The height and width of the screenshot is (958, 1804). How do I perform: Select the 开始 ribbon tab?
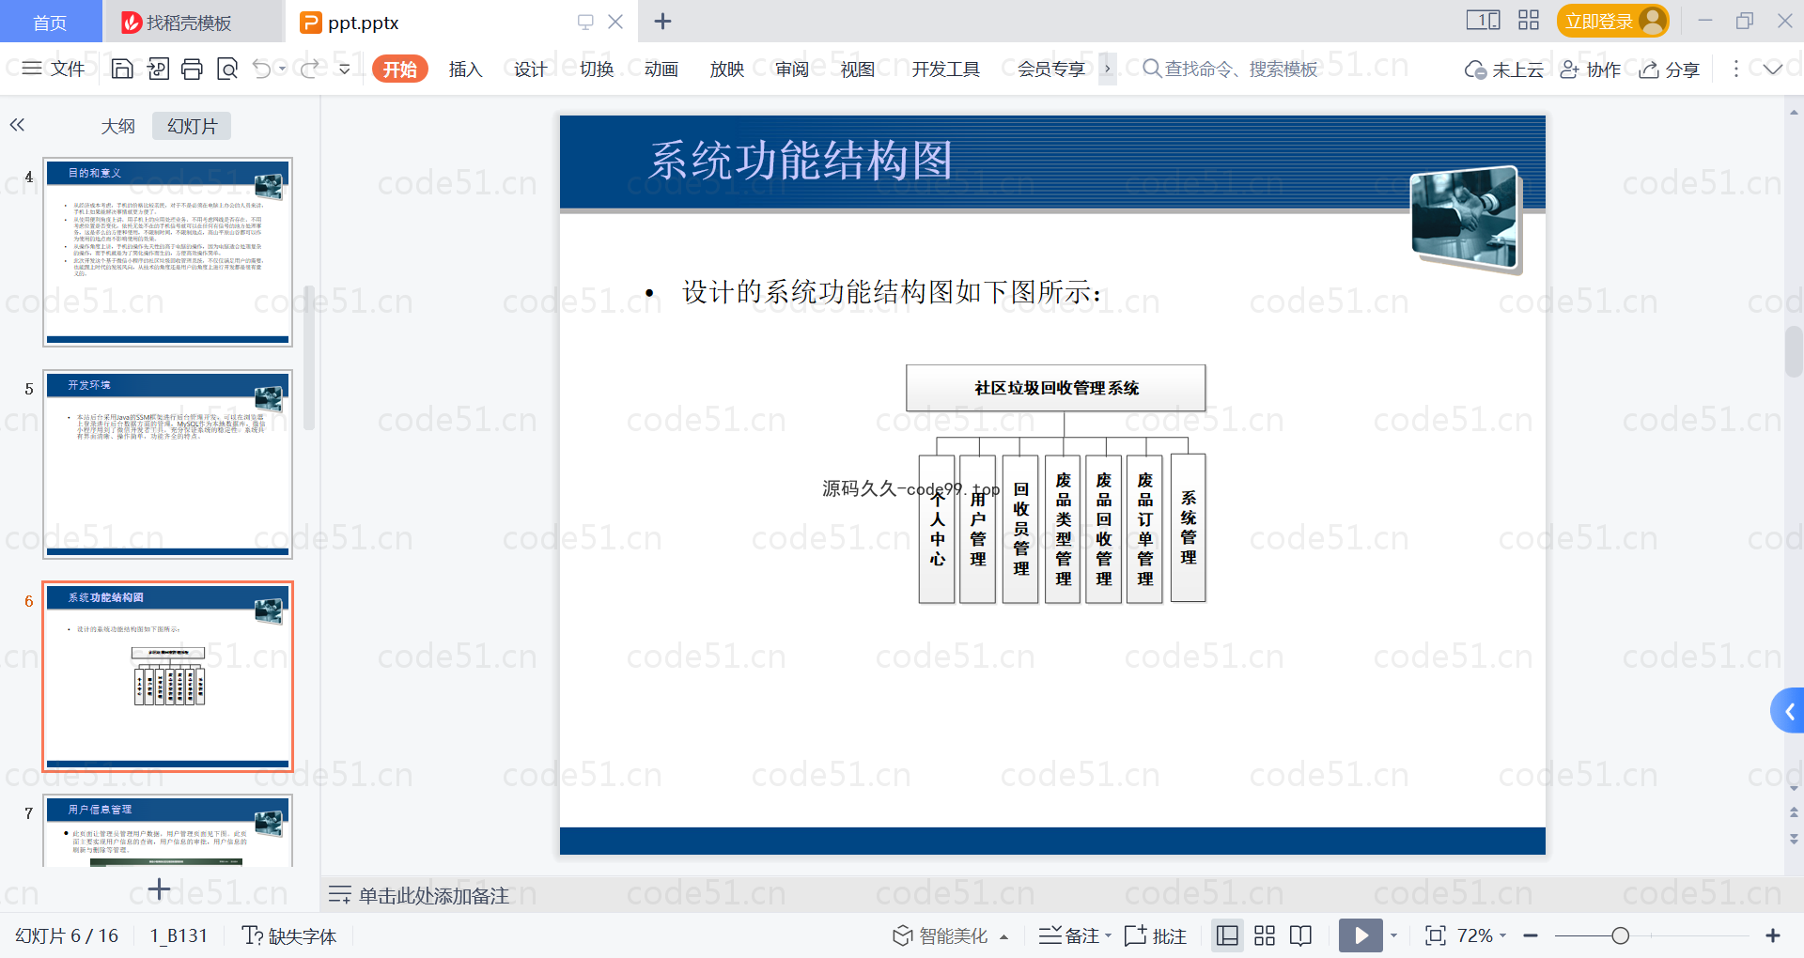tap(400, 69)
